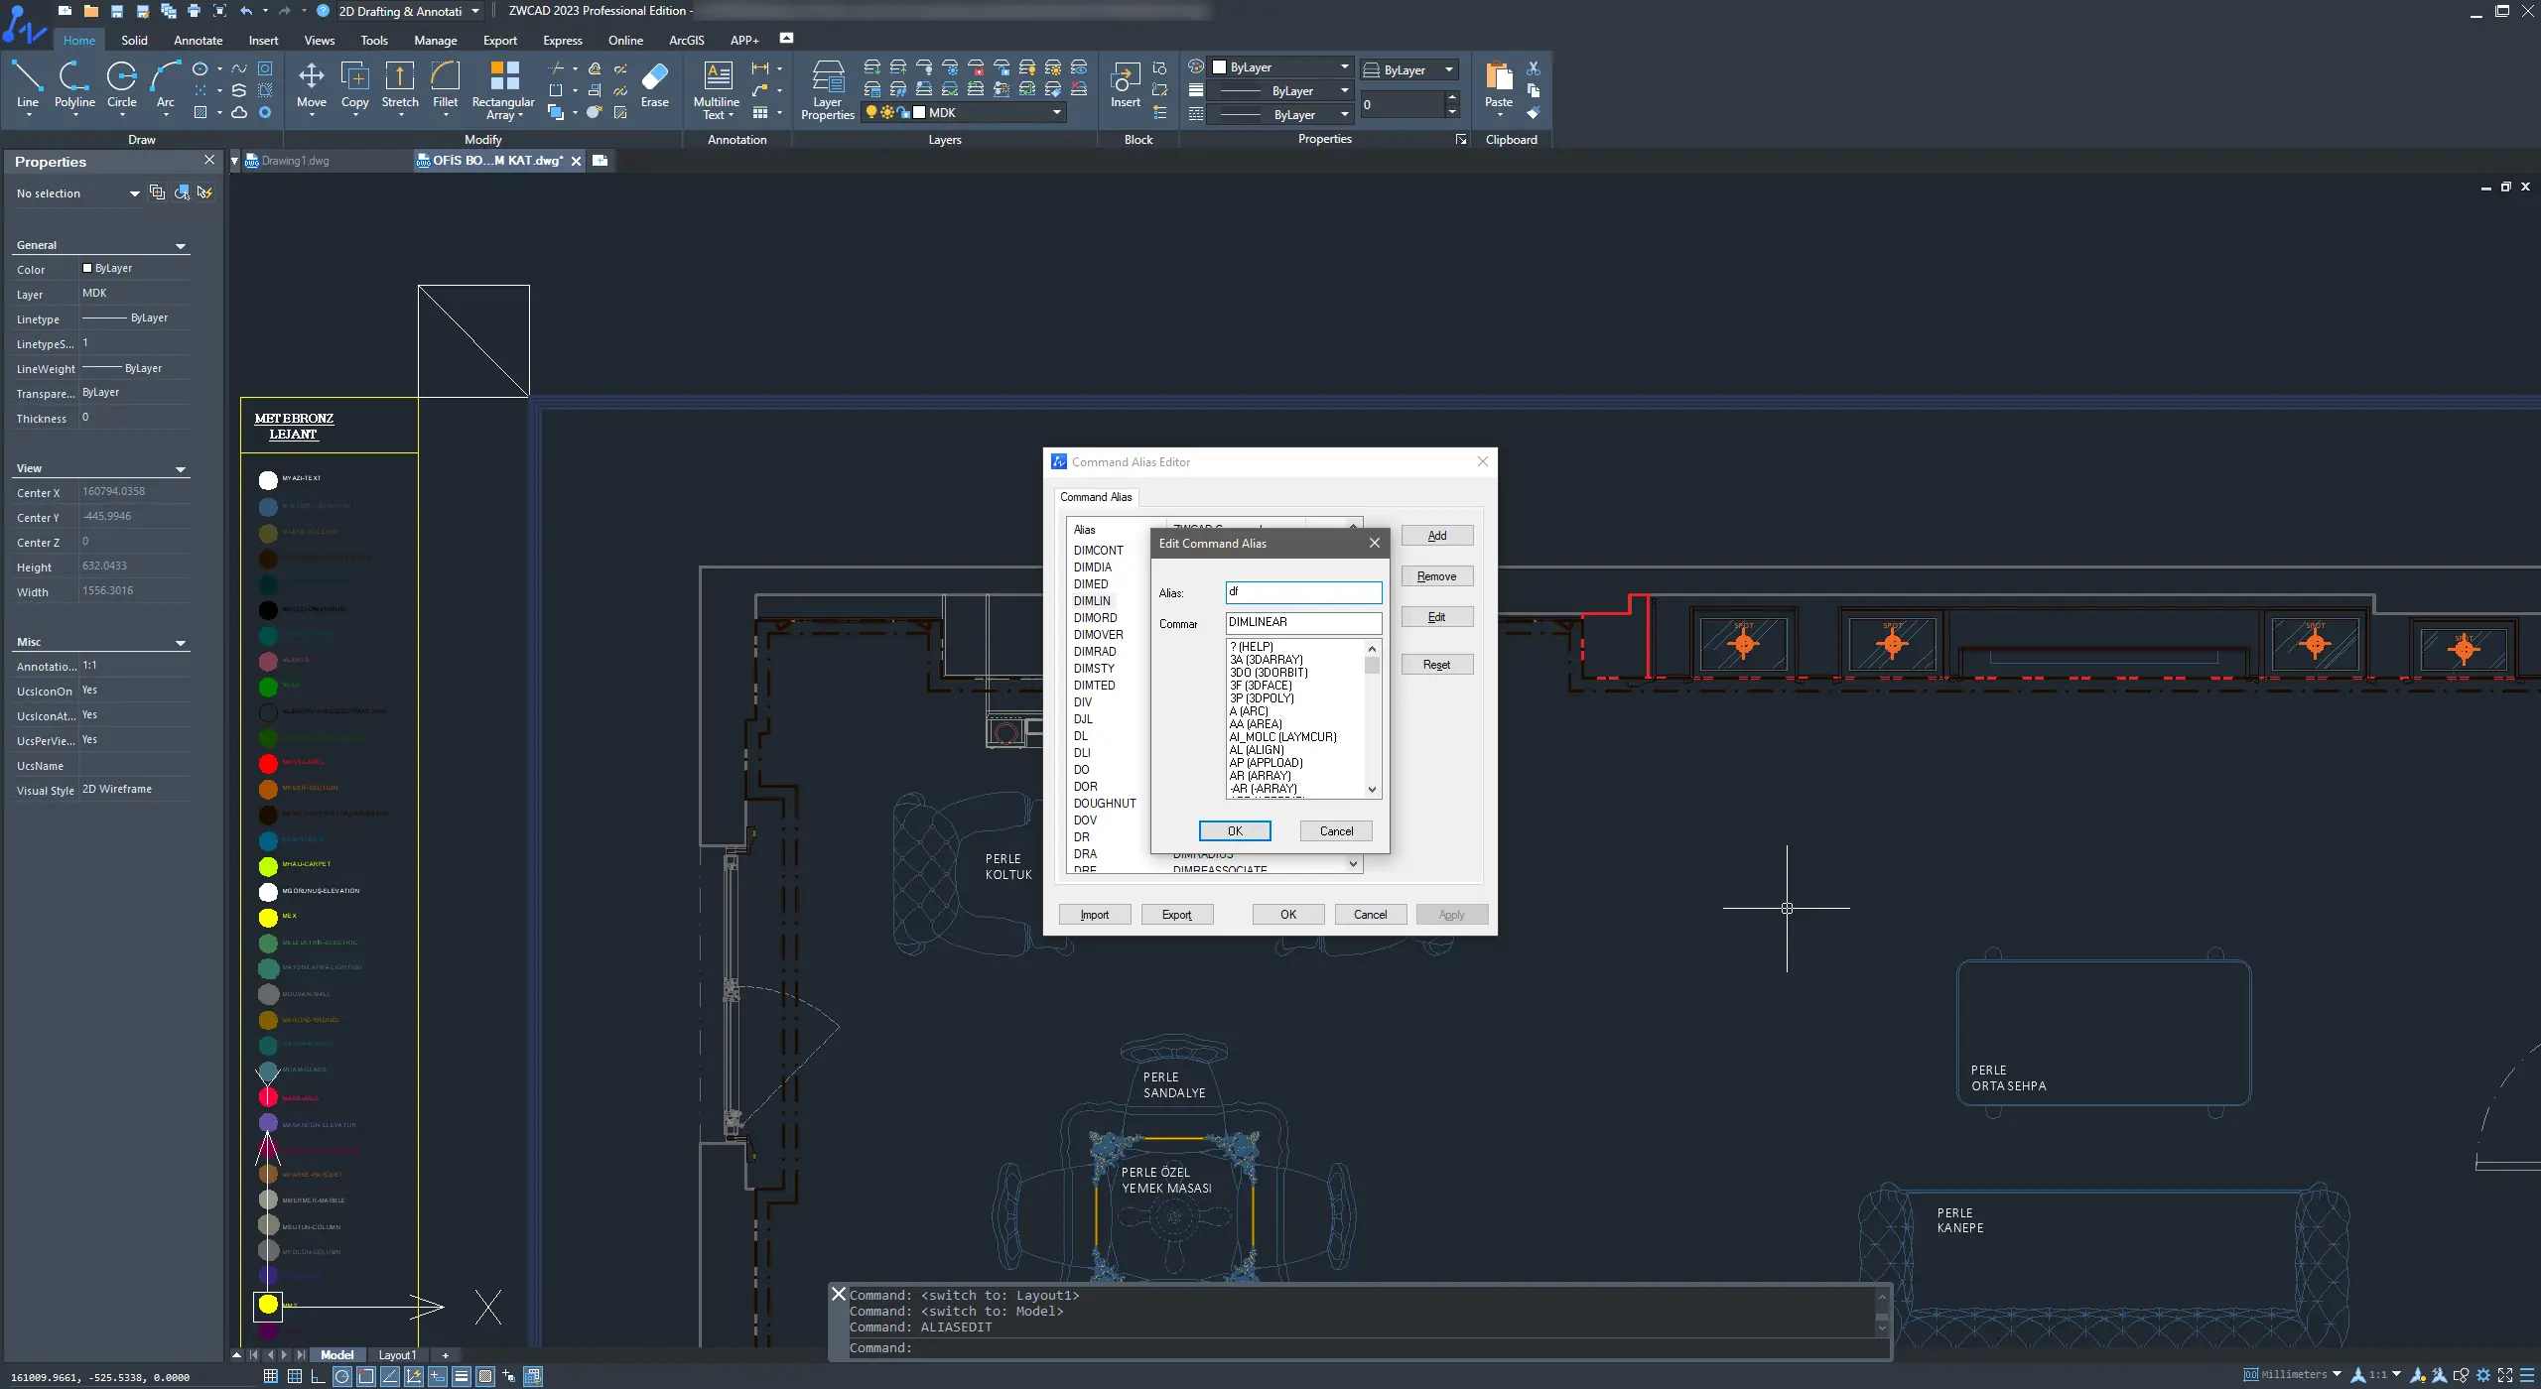Click the Alias input field
2541x1389 pixels.
point(1302,592)
